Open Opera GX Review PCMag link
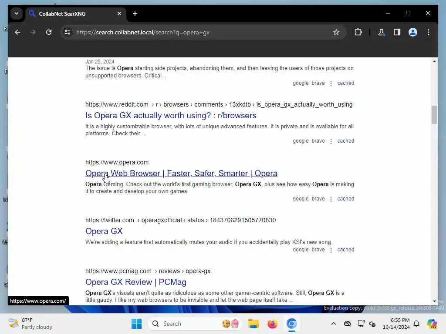 point(136,282)
